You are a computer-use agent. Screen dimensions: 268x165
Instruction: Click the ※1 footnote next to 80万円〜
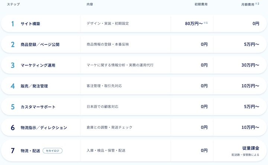click(205, 23)
